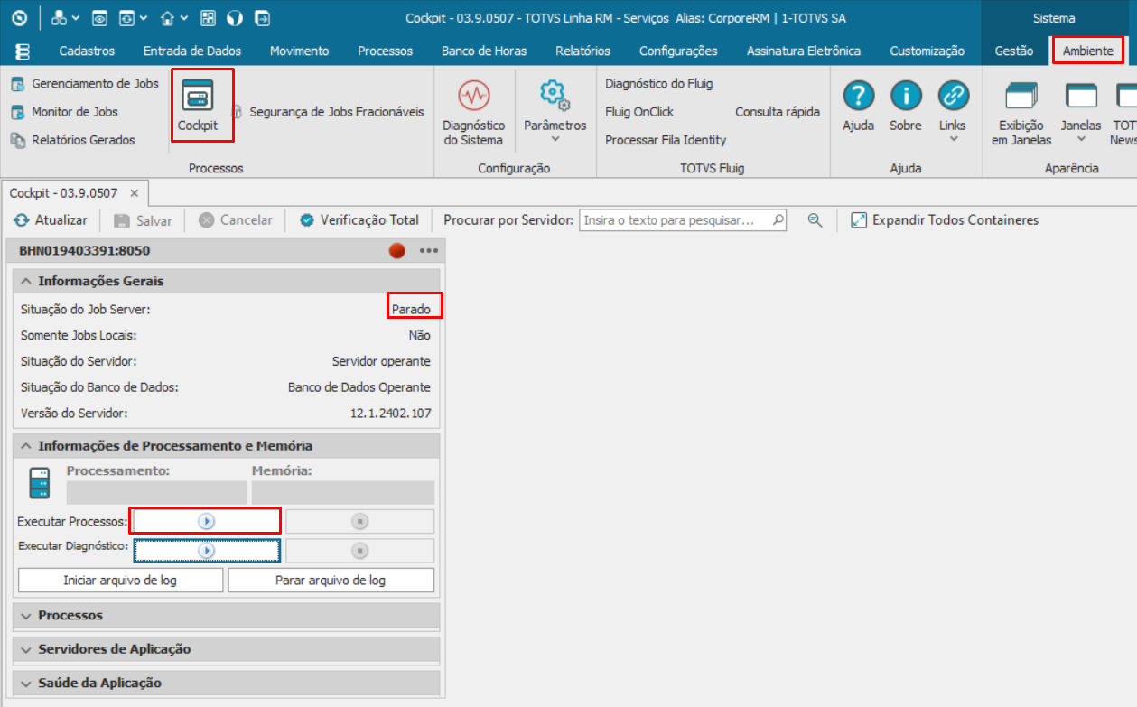Click the stop button for Executar Processos

pos(359,521)
